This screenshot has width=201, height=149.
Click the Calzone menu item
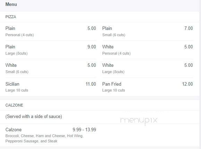point(51,135)
